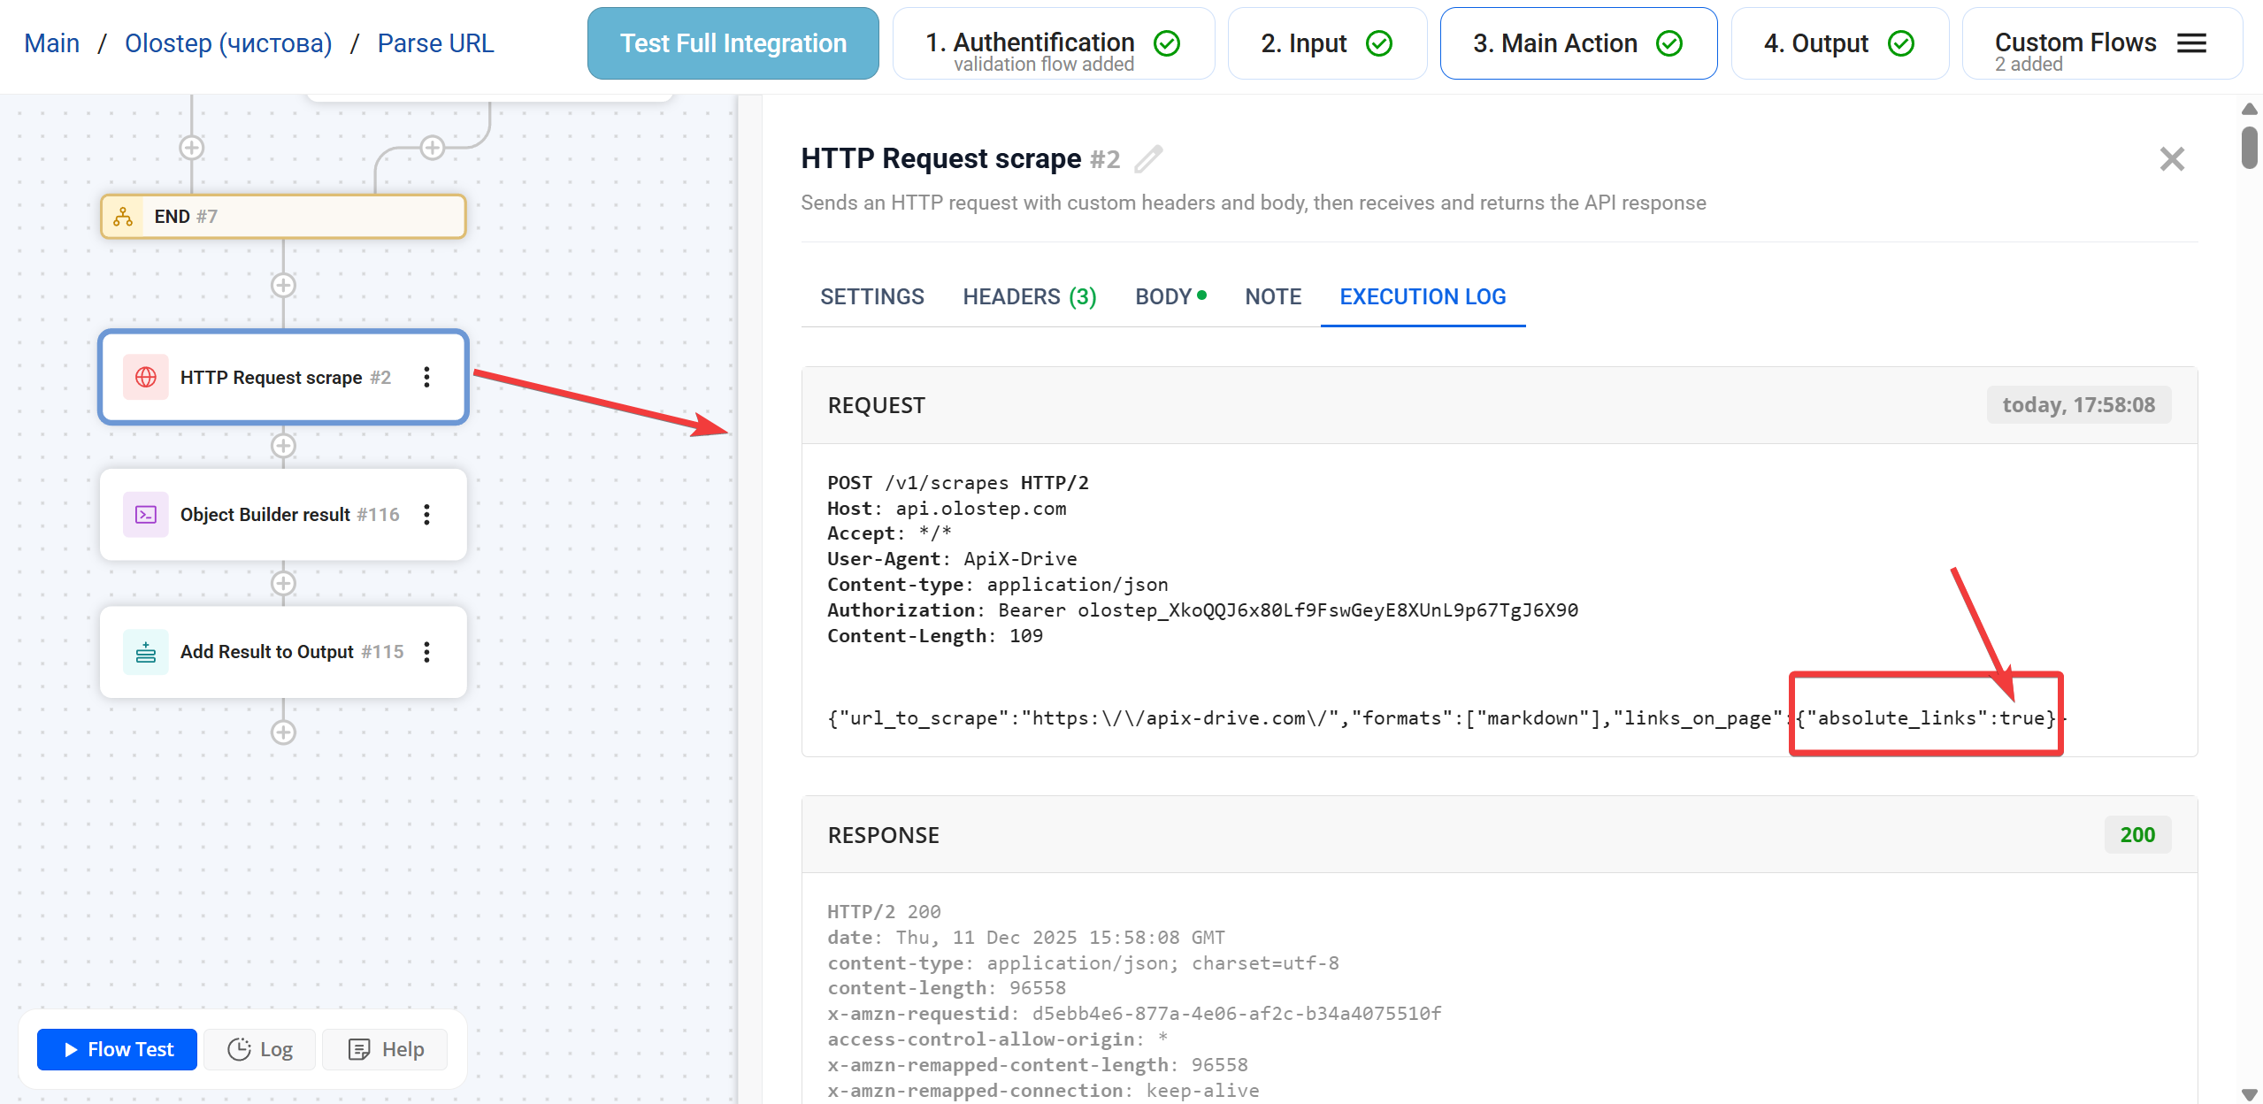
Task: Click the Help page icon
Action: pos(359,1049)
